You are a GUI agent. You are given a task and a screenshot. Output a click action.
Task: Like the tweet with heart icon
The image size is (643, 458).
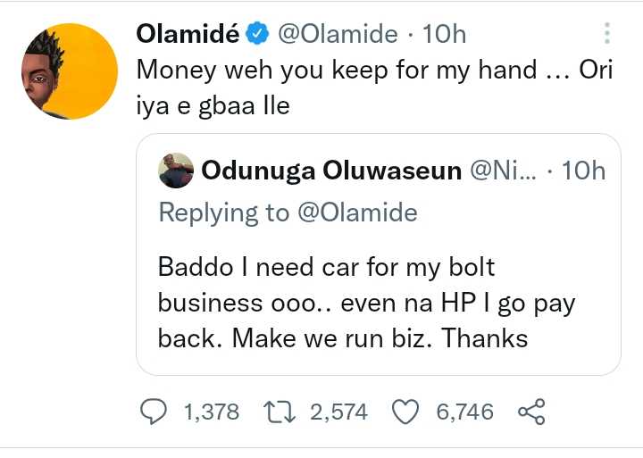click(406, 411)
